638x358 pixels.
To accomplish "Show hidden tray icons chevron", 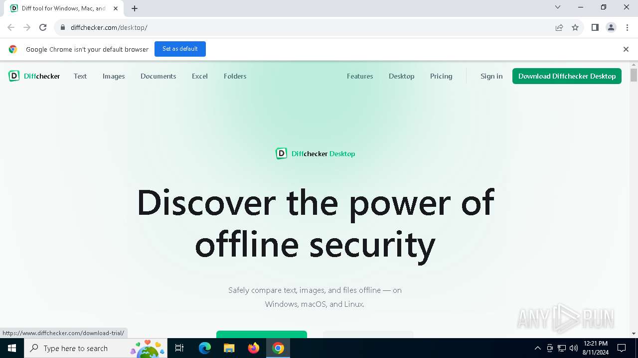I will [537, 348].
